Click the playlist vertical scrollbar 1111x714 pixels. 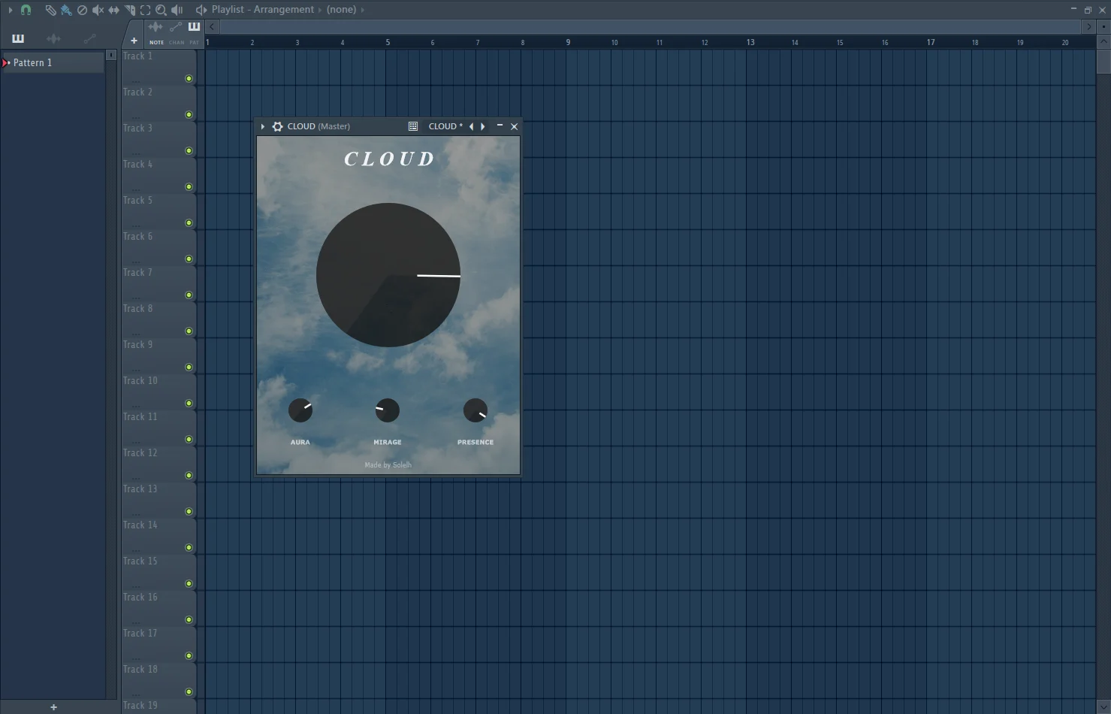tap(1103, 62)
